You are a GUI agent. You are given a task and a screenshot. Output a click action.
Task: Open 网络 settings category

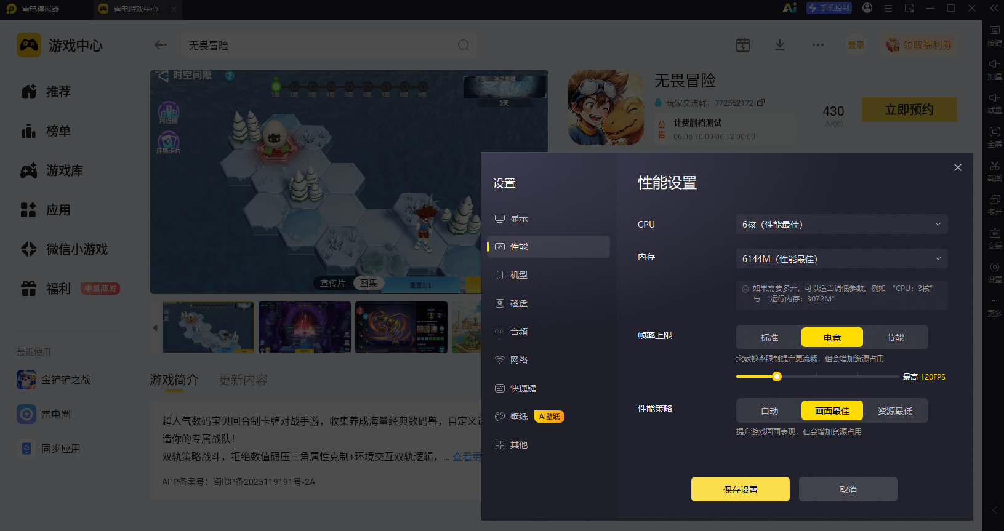[x=548, y=360]
